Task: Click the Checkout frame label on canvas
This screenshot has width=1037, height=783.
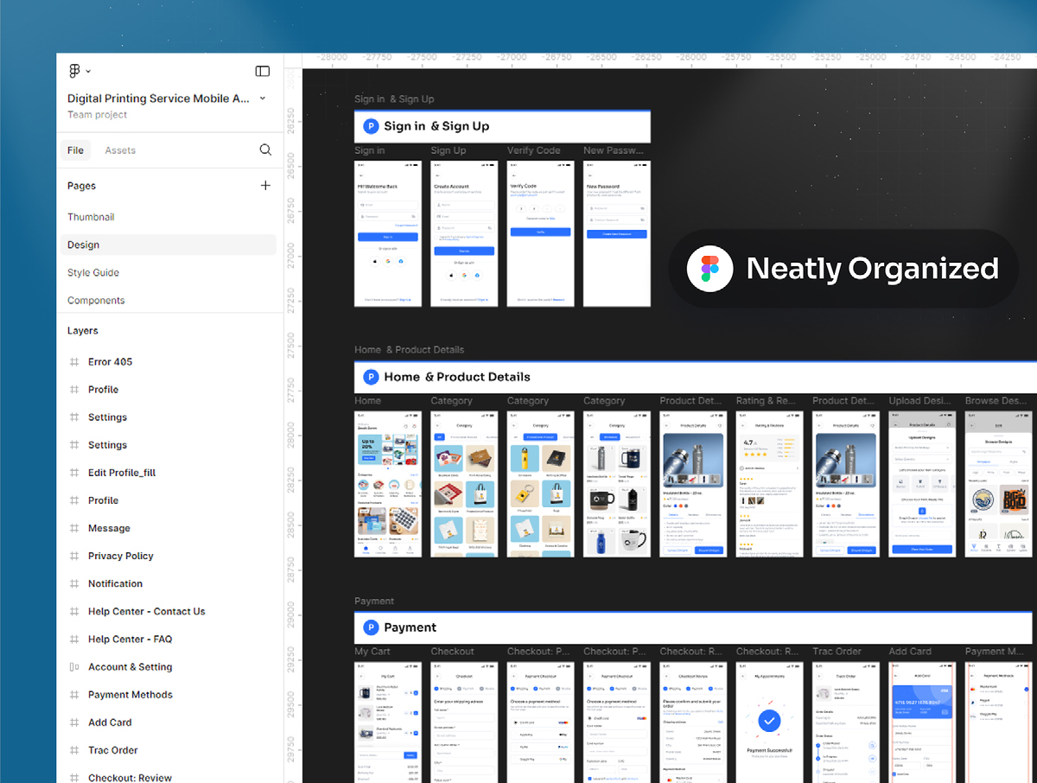Action: 452,652
